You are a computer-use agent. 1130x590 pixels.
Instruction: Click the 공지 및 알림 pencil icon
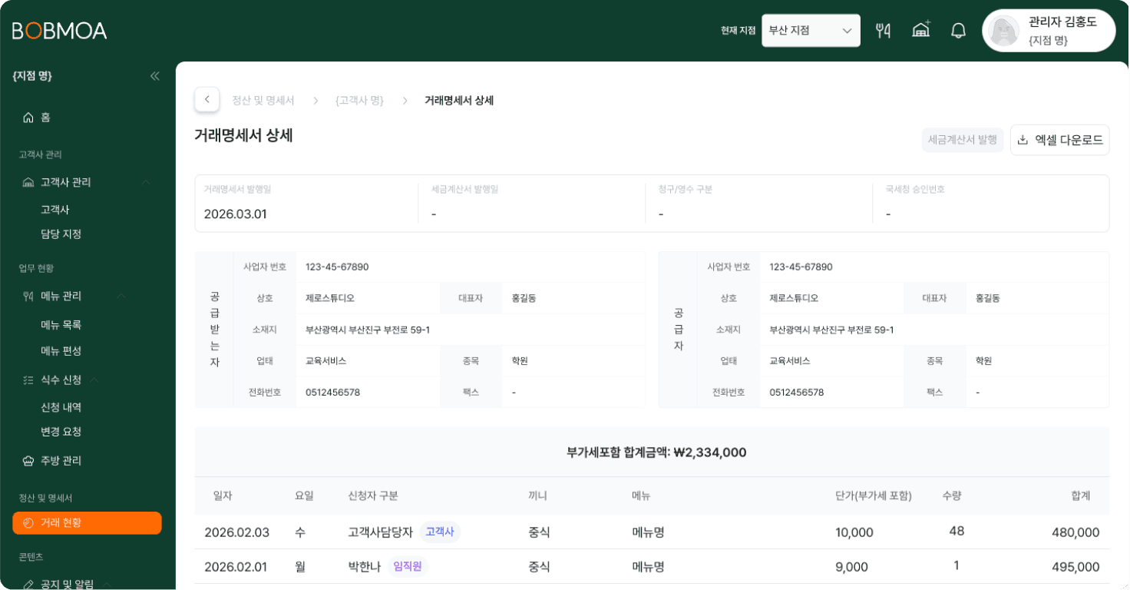click(28, 585)
